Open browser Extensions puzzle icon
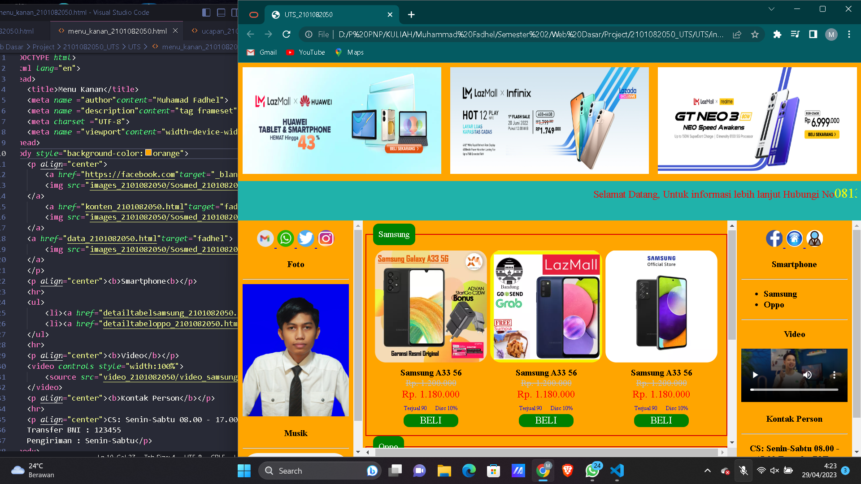This screenshot has width=861, height=484. [777, 35]
